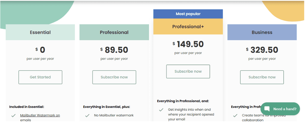Click the Most popular banner
Image resolution: width=305 pixels, height=134 pixels.
pyautogui.click(x=188, y=14)
